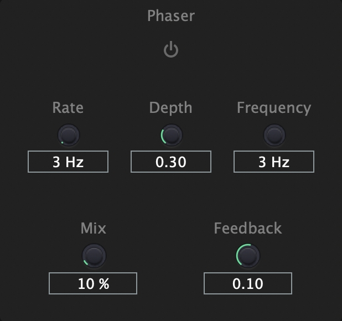Click the Feedback label text
The image size is (342, 321).
point(248,228)
